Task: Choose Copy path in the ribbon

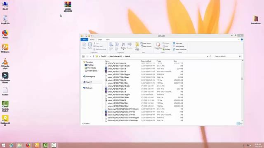Action: pos(98,46)
